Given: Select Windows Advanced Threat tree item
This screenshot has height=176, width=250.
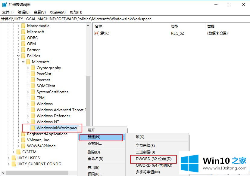Looking at the screenshot, I should click(x=61, y=110).
